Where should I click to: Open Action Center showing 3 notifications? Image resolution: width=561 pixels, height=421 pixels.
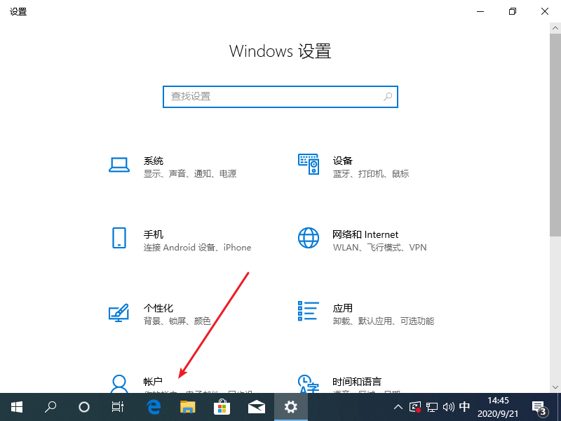(x=539, y=407)
